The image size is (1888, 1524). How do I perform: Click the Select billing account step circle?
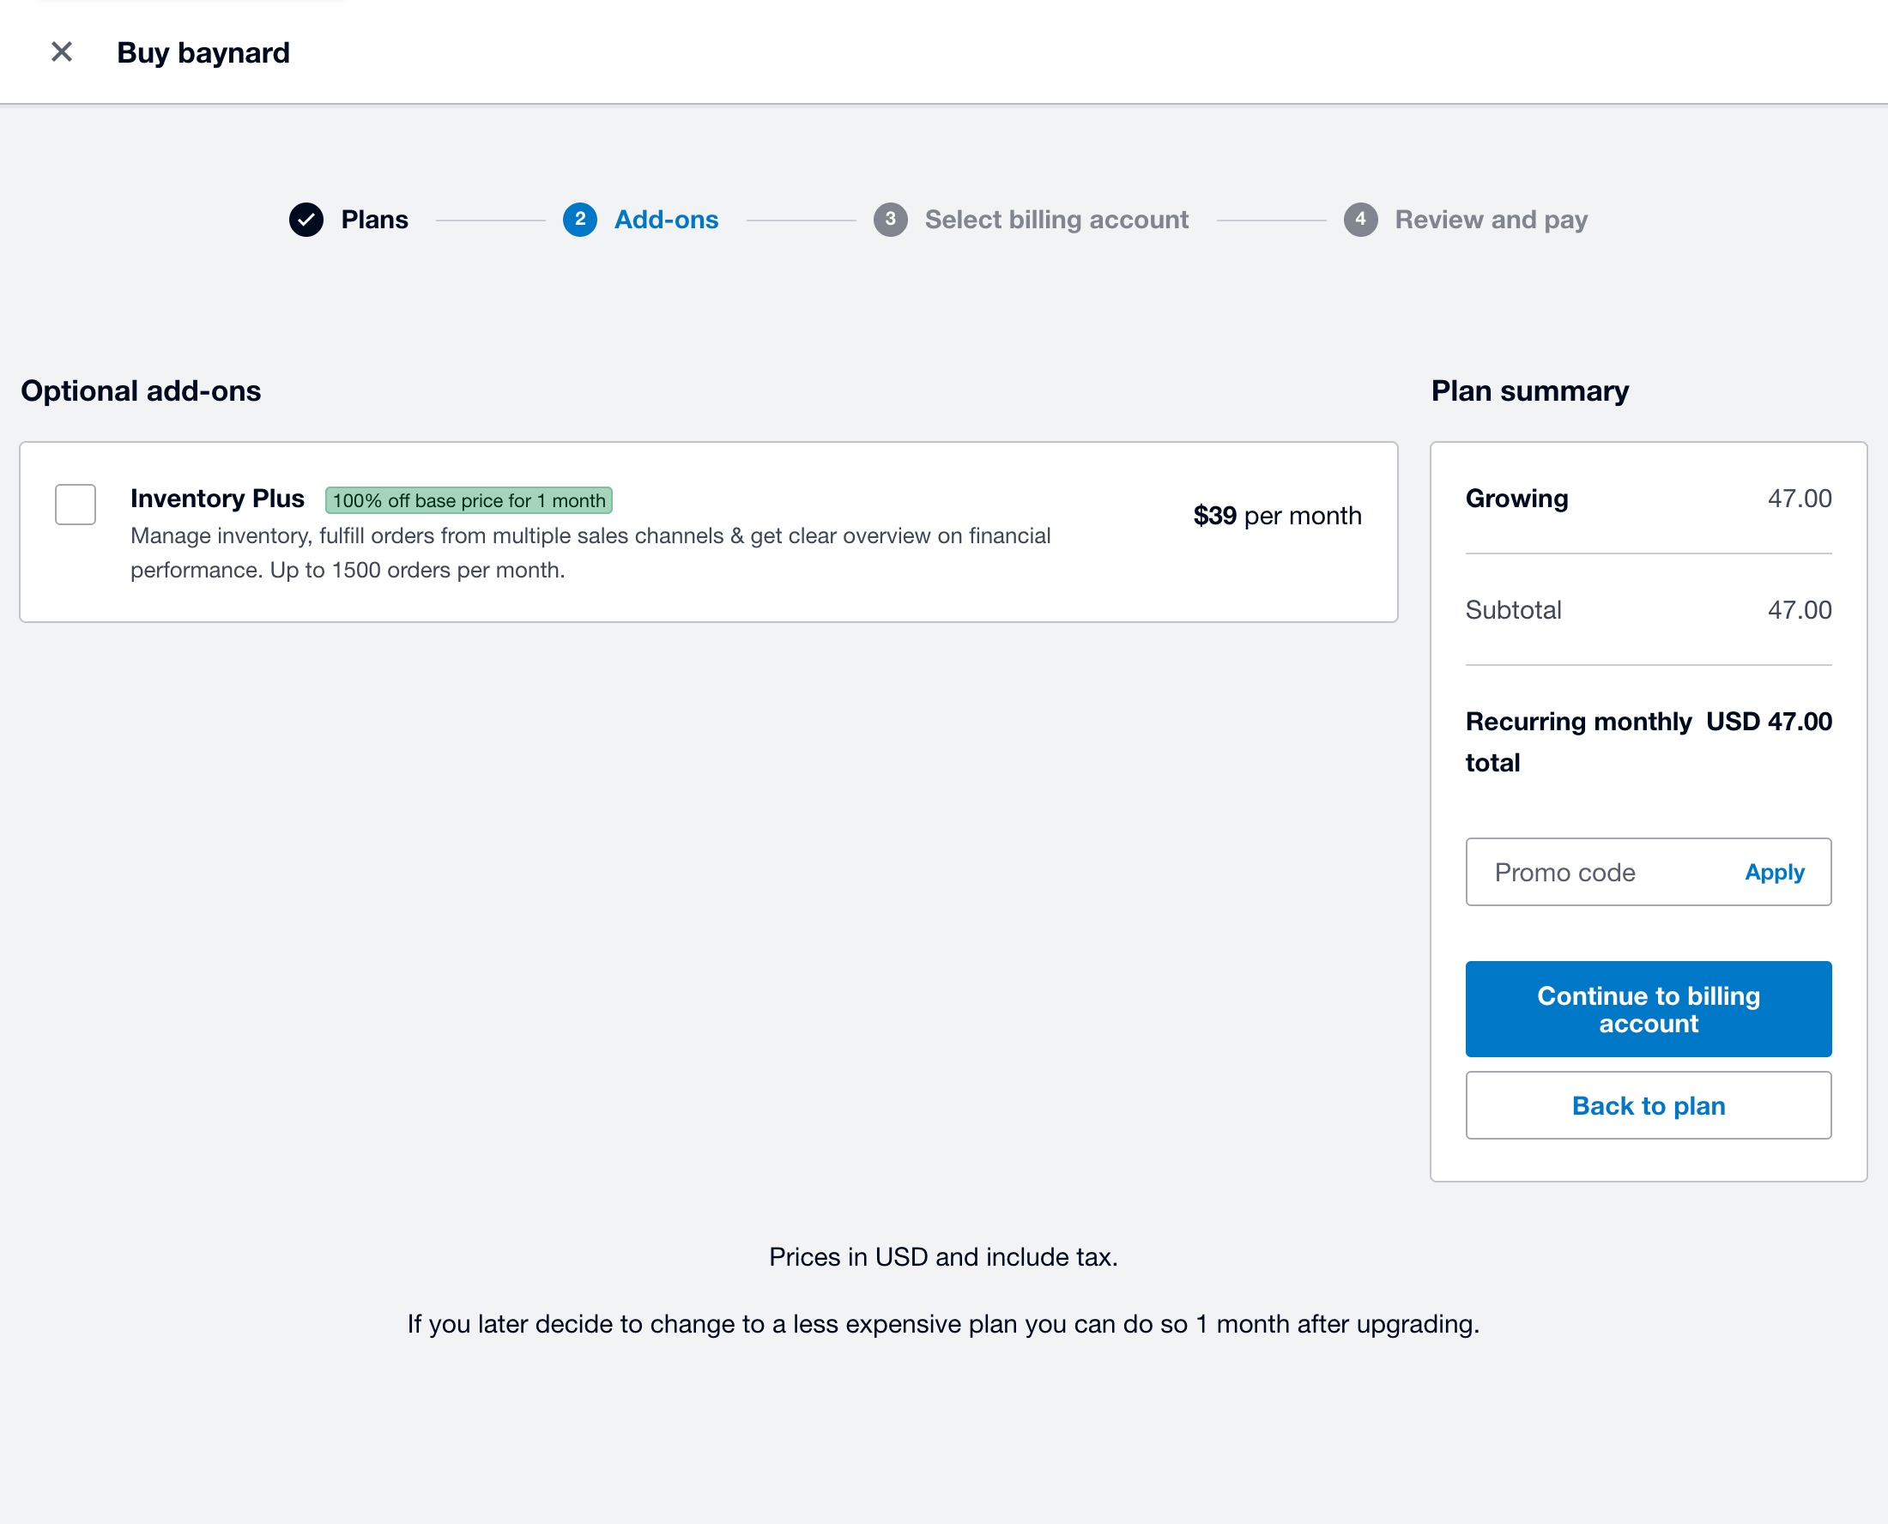(891, 221)
